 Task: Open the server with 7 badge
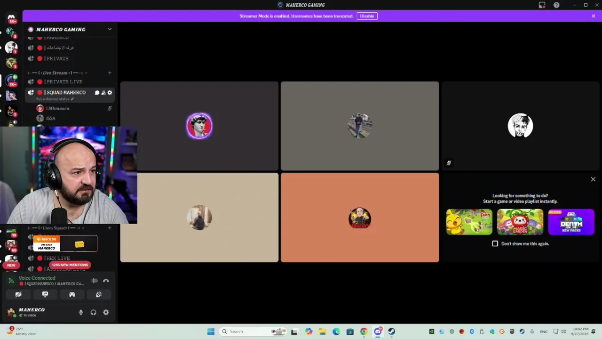(x=11, y=111)
